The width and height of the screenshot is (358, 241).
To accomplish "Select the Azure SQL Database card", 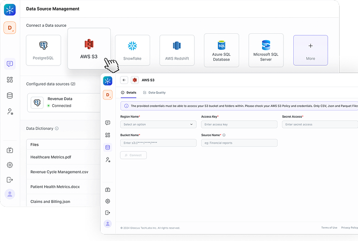I will tap(221, 50).
